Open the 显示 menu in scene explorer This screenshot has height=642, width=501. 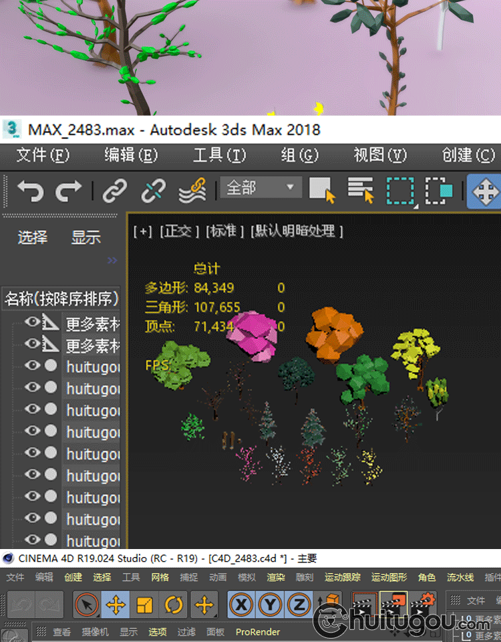(x=86, y=237)
